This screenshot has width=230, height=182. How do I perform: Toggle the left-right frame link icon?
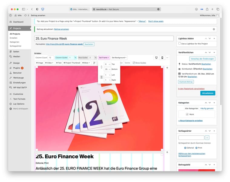click(101, 77)
